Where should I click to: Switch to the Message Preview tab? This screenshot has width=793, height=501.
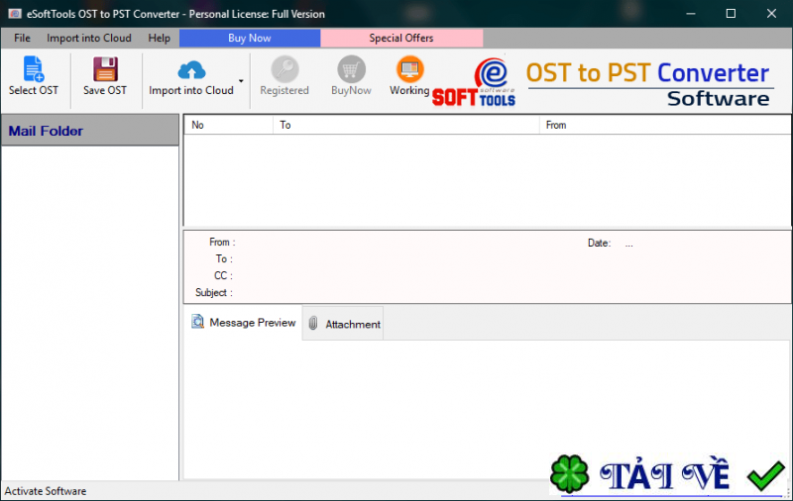pos(243,322)
